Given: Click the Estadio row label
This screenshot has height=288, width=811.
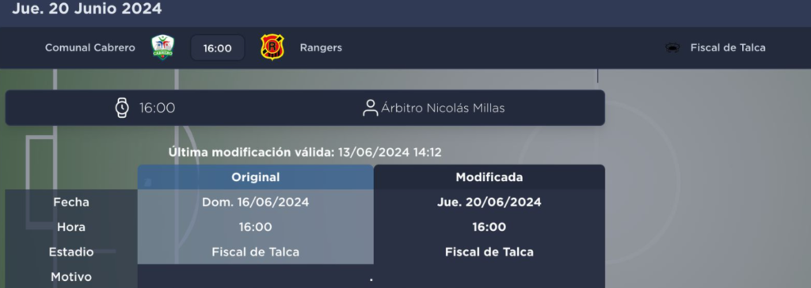Looking at the screenshot, I should (71, 252).
